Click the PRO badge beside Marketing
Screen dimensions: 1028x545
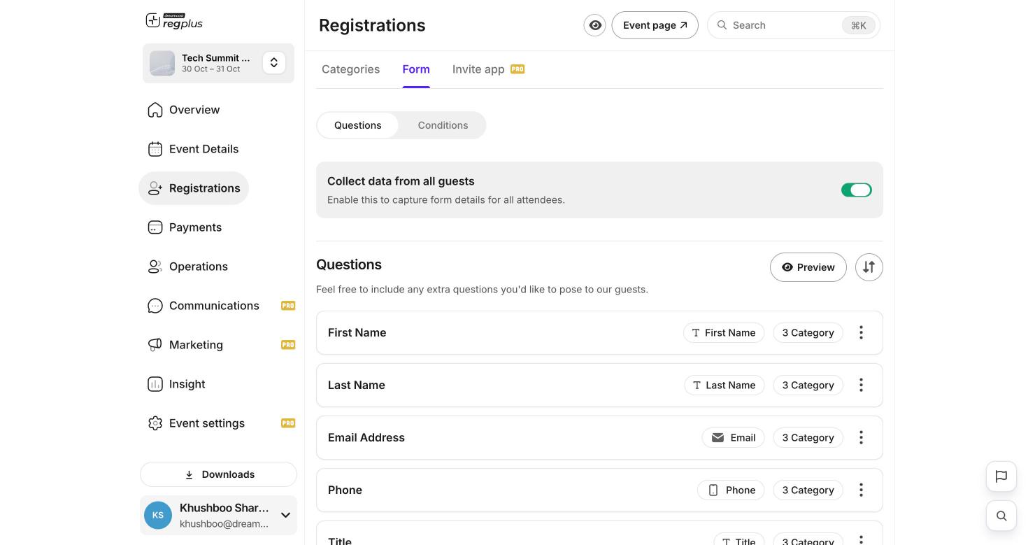[x=288, y=345]
